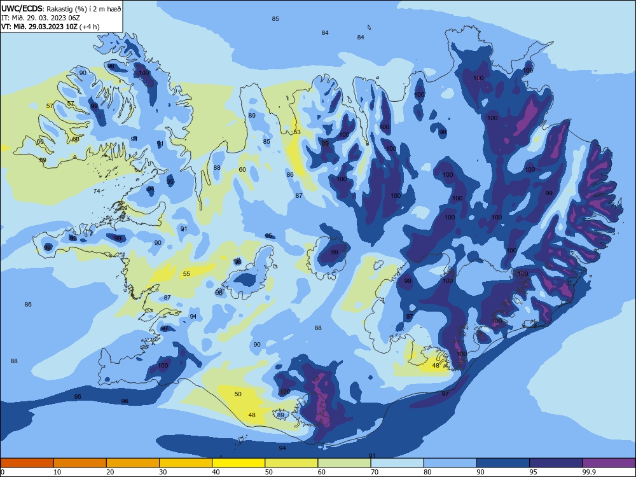Click the humidity value 50 near south coast
636x477 pixels.
tap(238, 394)
